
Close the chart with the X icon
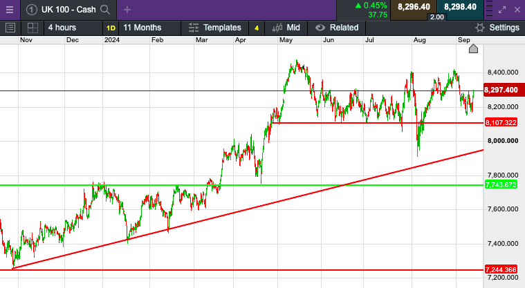point(517,10)
